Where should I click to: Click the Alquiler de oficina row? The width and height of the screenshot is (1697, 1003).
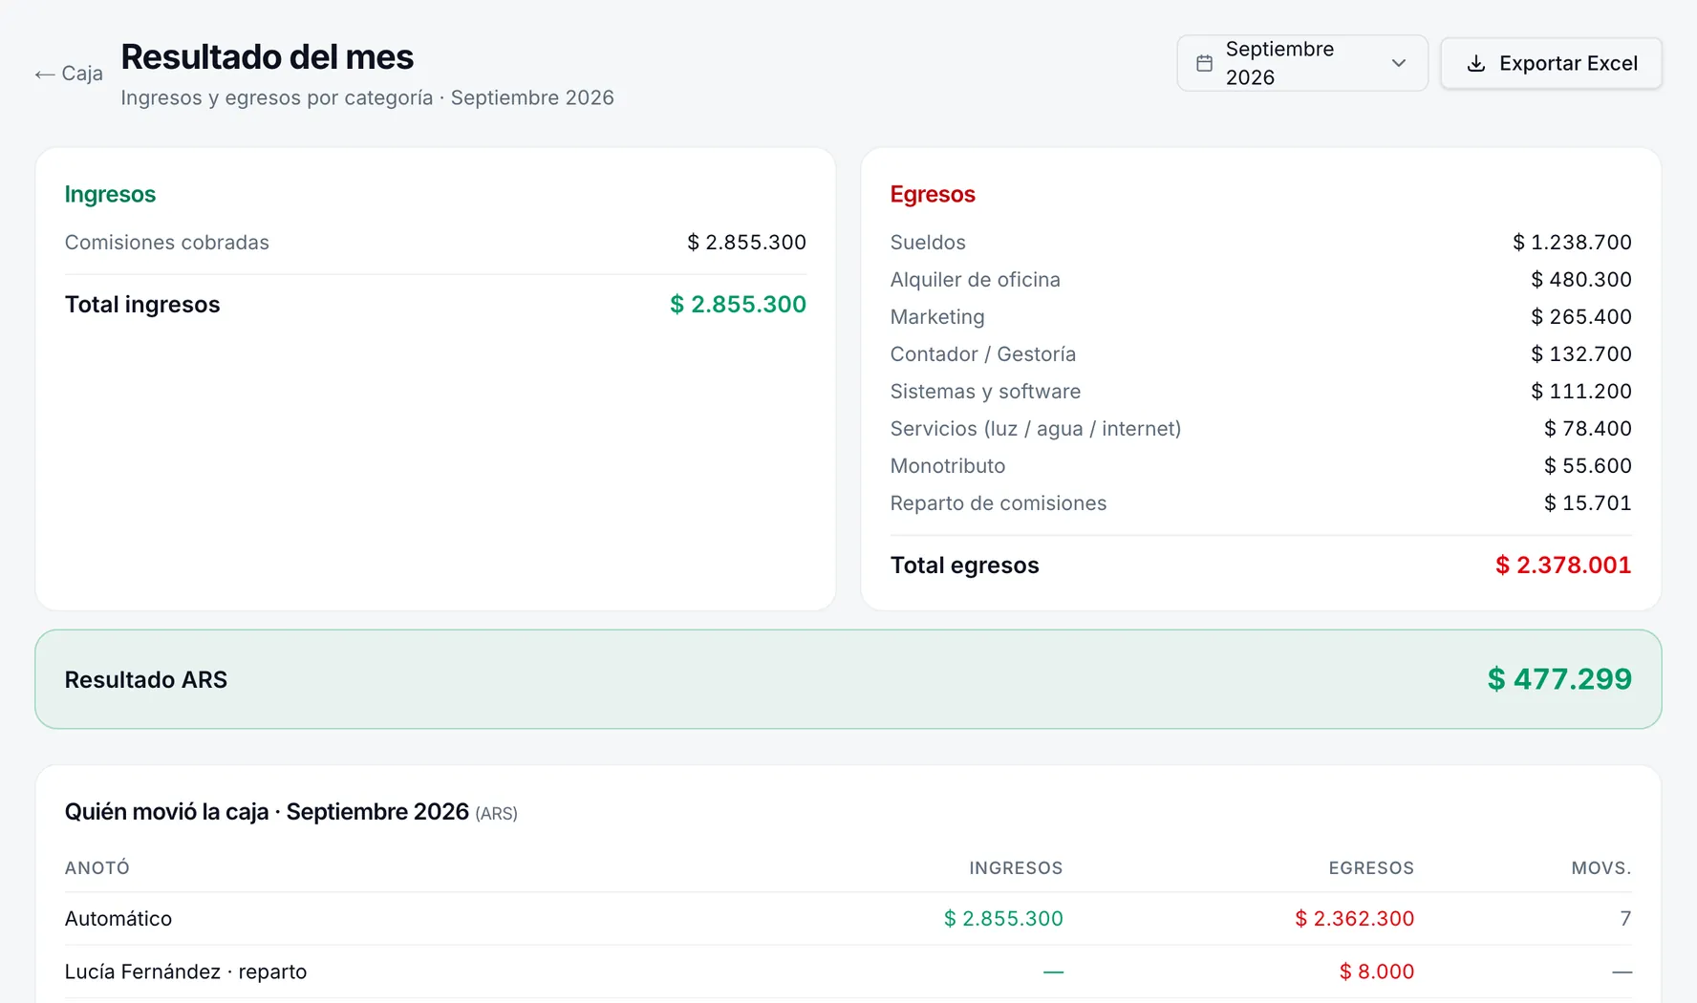pos(1260,280)
